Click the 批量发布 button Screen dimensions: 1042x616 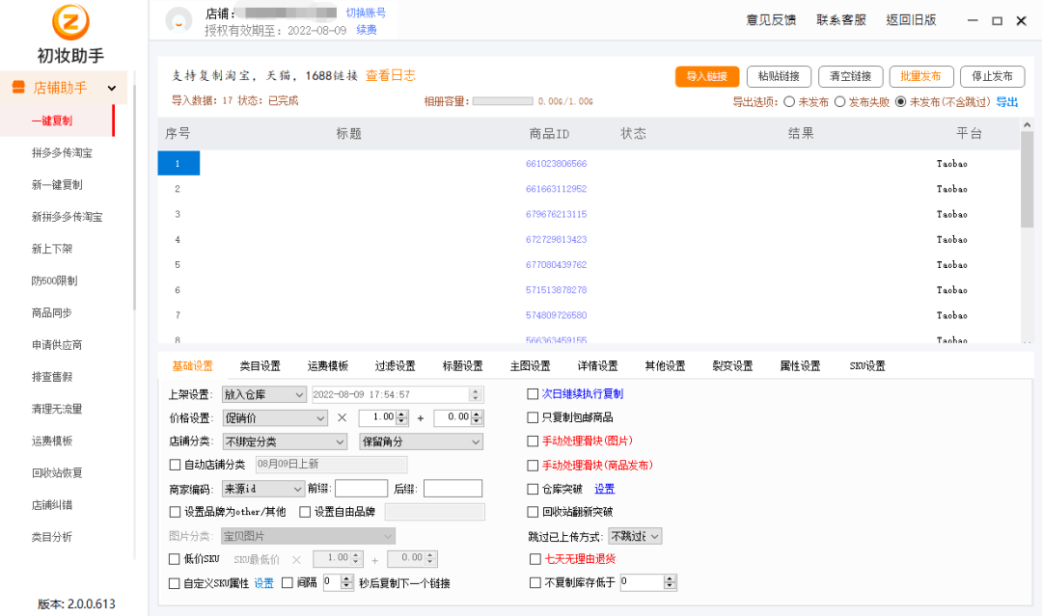tap(921, 76)
